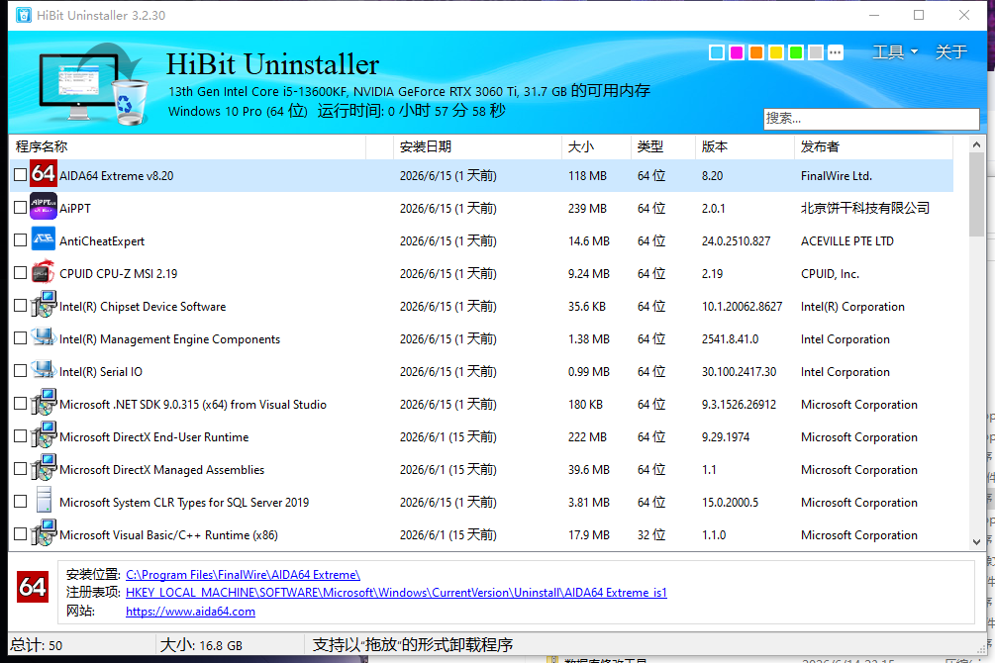Select Microsoft DirectX End-User Runtime row name
995x663 pixels.
point(153,437)
